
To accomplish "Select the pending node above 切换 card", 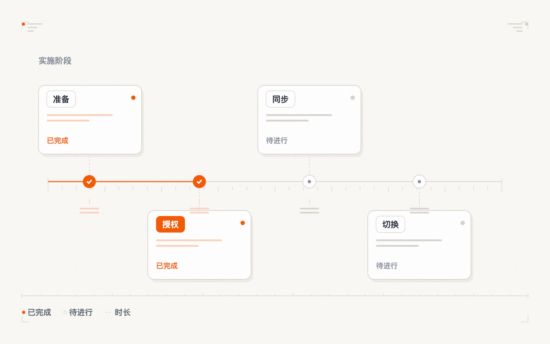I will (419, 182).
